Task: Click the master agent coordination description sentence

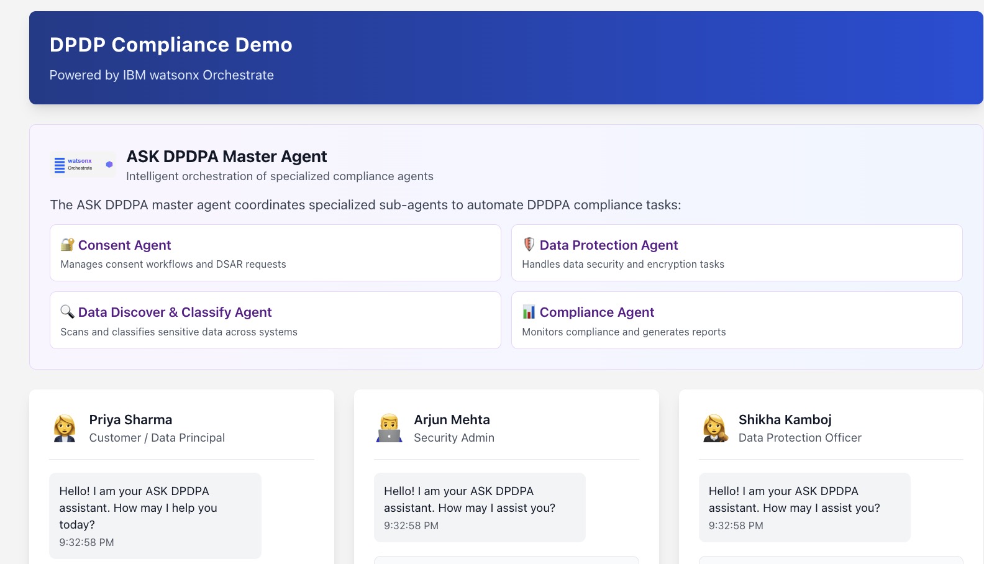Action: click(365, 205)
